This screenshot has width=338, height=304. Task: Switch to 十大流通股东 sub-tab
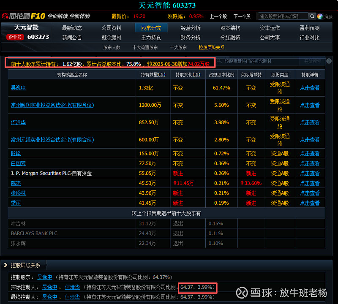coord(145,47)
